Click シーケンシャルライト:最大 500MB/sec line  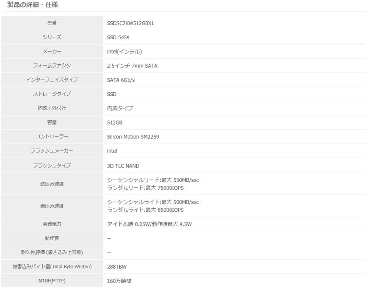pyautogui.click(x=153, y=202)
